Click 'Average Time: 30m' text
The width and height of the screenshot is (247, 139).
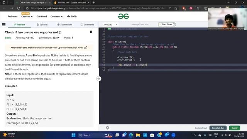tap(140, 25)
